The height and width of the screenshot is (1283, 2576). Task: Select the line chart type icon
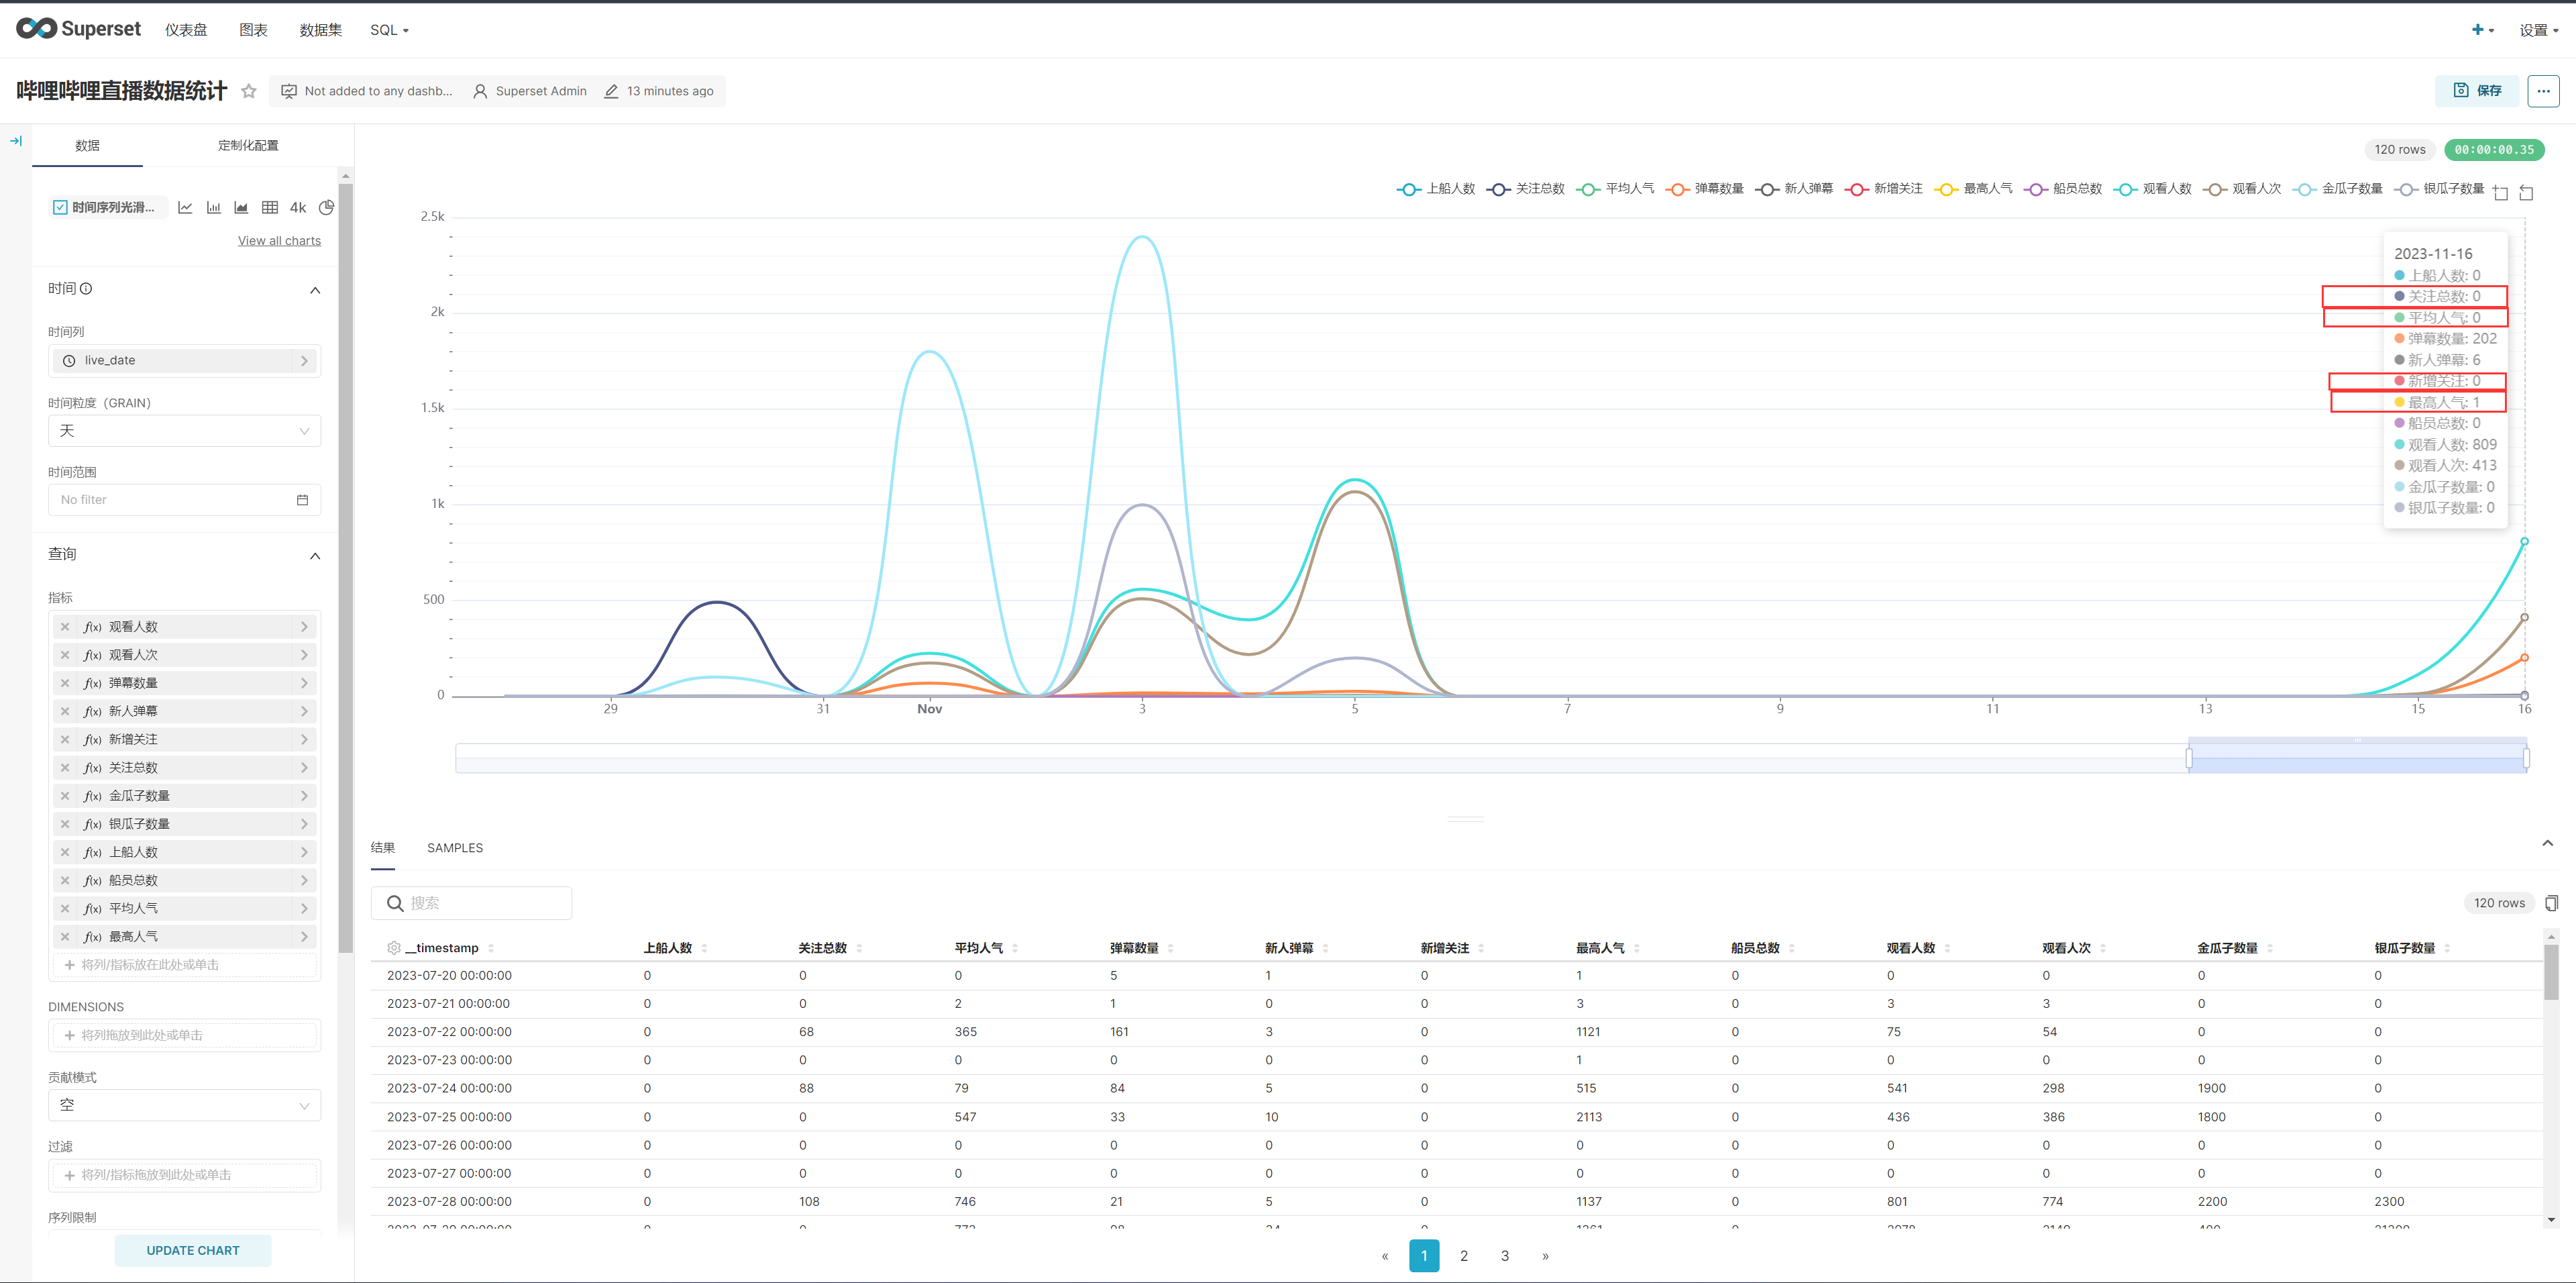point(185,207)
